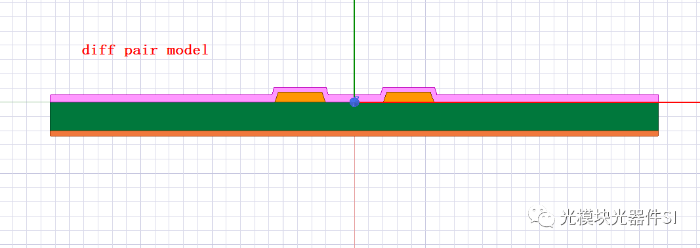Click empty grid area above the right trace

click(409, 54)
